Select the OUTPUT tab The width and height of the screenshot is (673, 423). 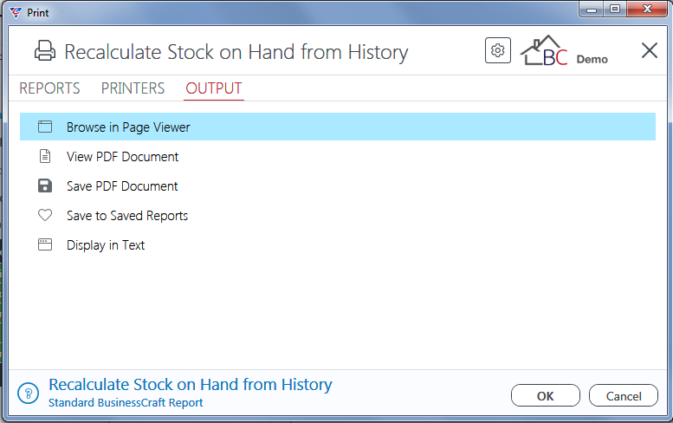[214, 88]
